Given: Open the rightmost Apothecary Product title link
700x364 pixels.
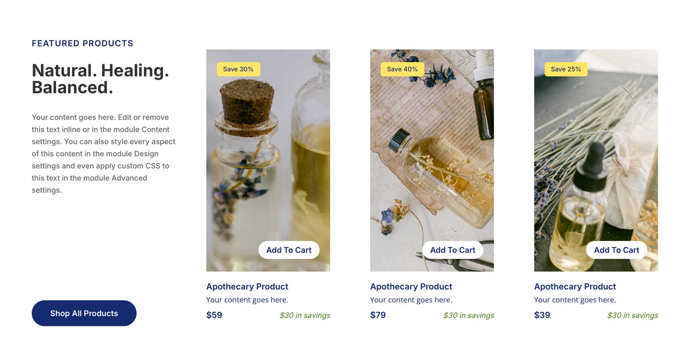Looking at the screenshot, I should [x=575, y=287].
